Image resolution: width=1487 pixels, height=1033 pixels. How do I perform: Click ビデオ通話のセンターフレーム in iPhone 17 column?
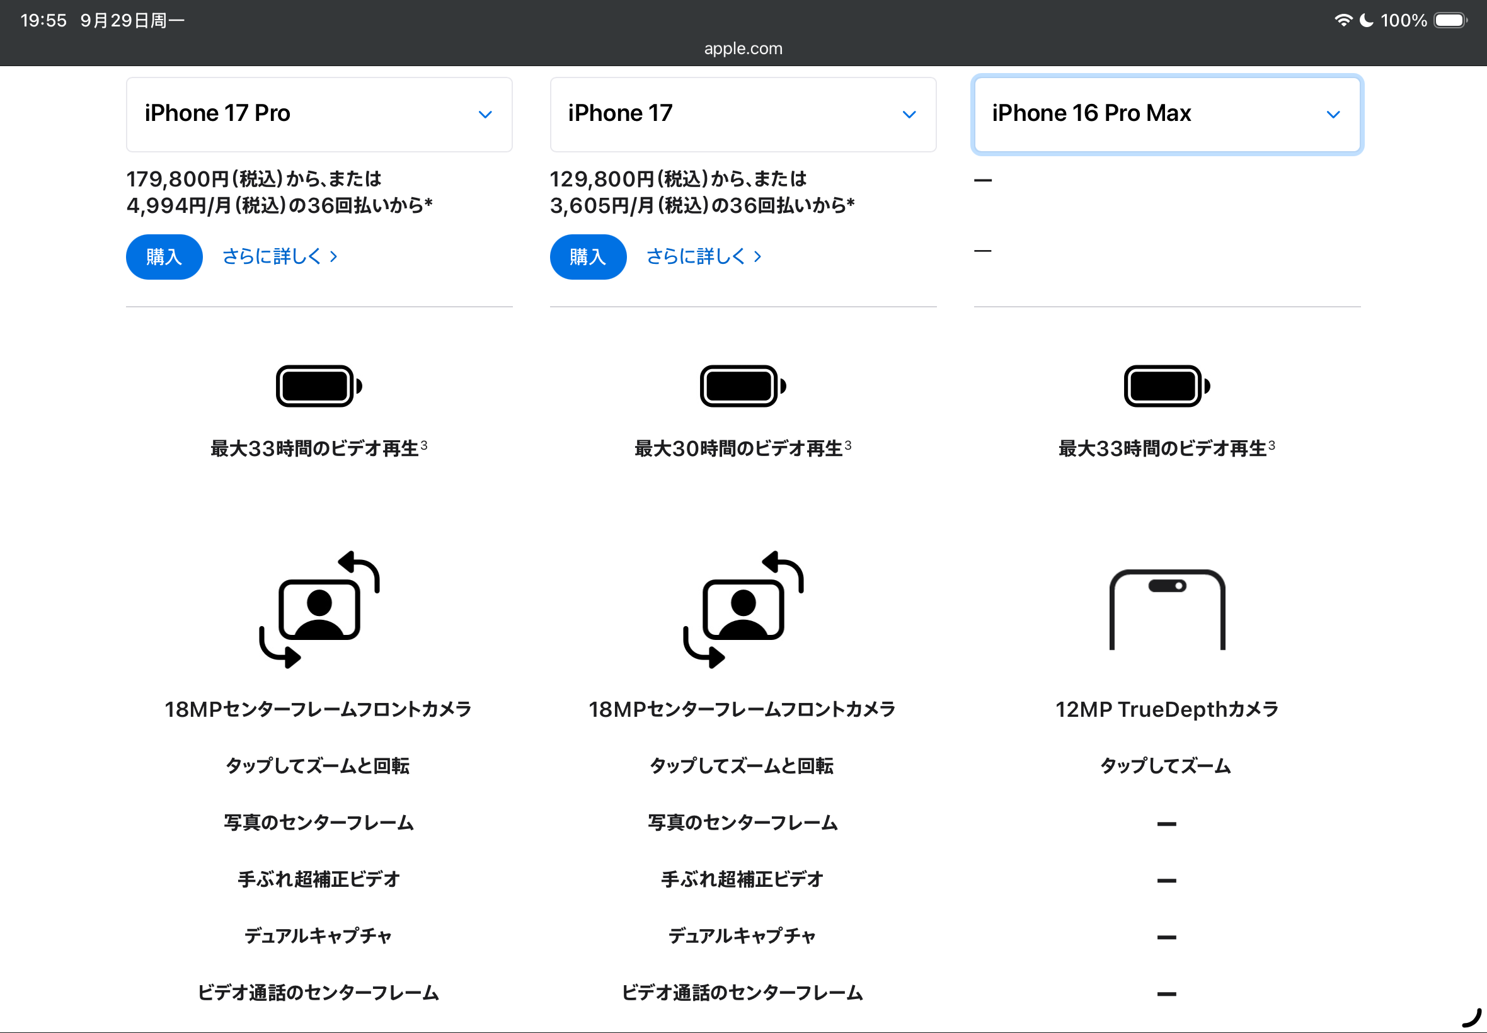point(742,992)
